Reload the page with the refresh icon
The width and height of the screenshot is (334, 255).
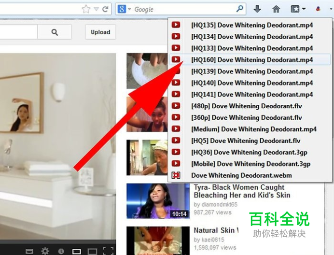(105, 9)
